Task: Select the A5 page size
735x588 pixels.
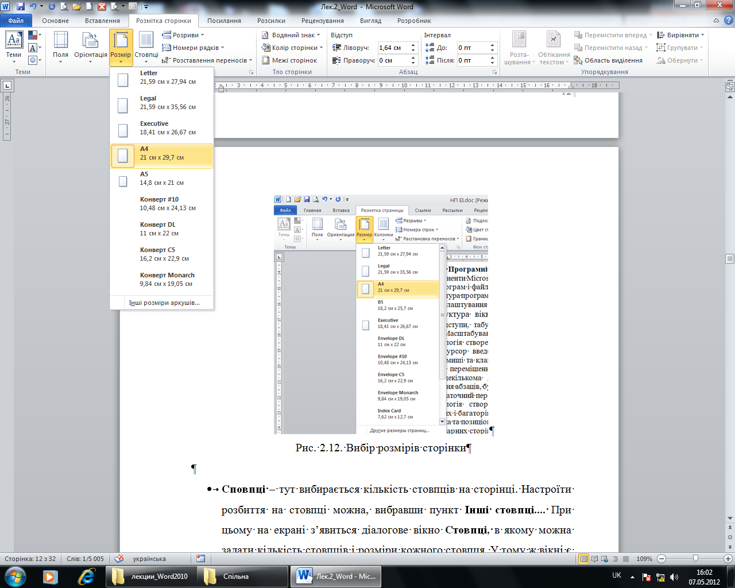Action: [162, 181]
